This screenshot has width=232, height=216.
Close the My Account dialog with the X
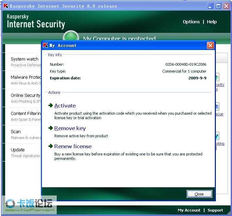[210, 46]
